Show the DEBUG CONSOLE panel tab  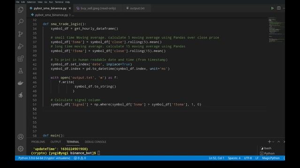point(95,142)
